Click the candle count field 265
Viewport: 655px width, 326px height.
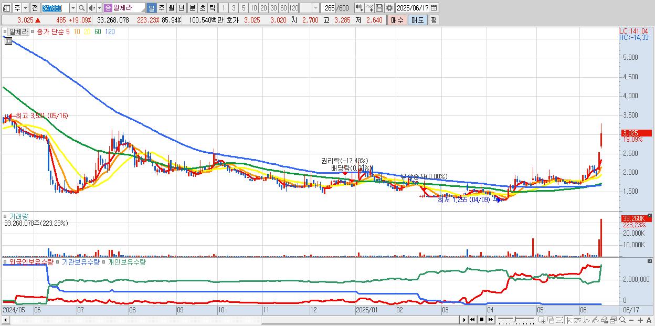(x=328, y=8)
